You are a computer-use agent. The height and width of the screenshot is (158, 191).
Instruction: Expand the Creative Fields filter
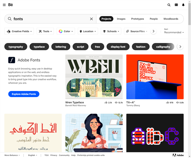click(19, 31)
